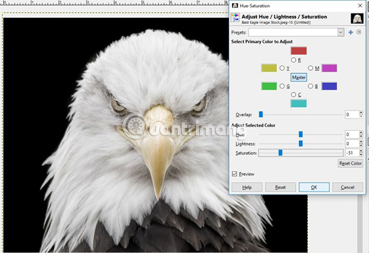Click the Saturation slider handle
The image size is (369, 253).
[x=280, y=153]
